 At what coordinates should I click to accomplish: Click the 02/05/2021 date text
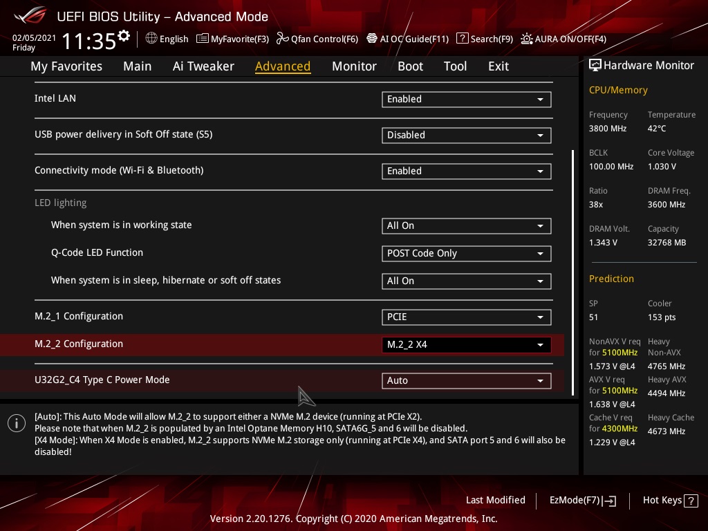(34, 38)
